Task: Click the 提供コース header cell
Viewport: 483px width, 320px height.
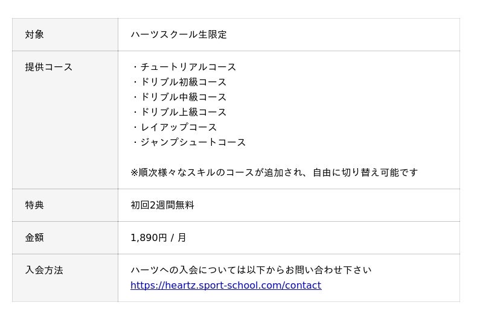Action: [x=65, y=120]
